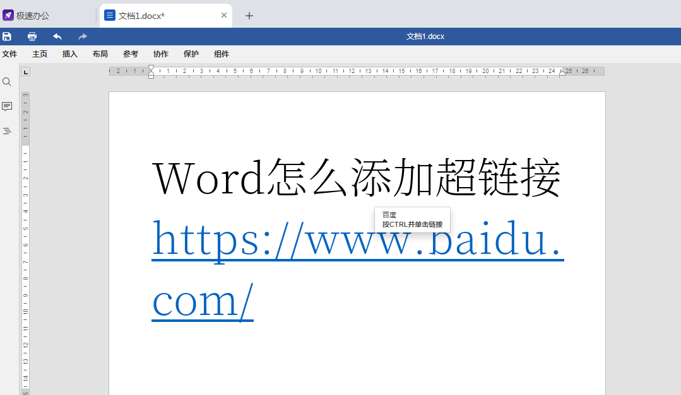Add a new tab with plus button
This screenshot has width=681, height=395.
click(249, 16)
